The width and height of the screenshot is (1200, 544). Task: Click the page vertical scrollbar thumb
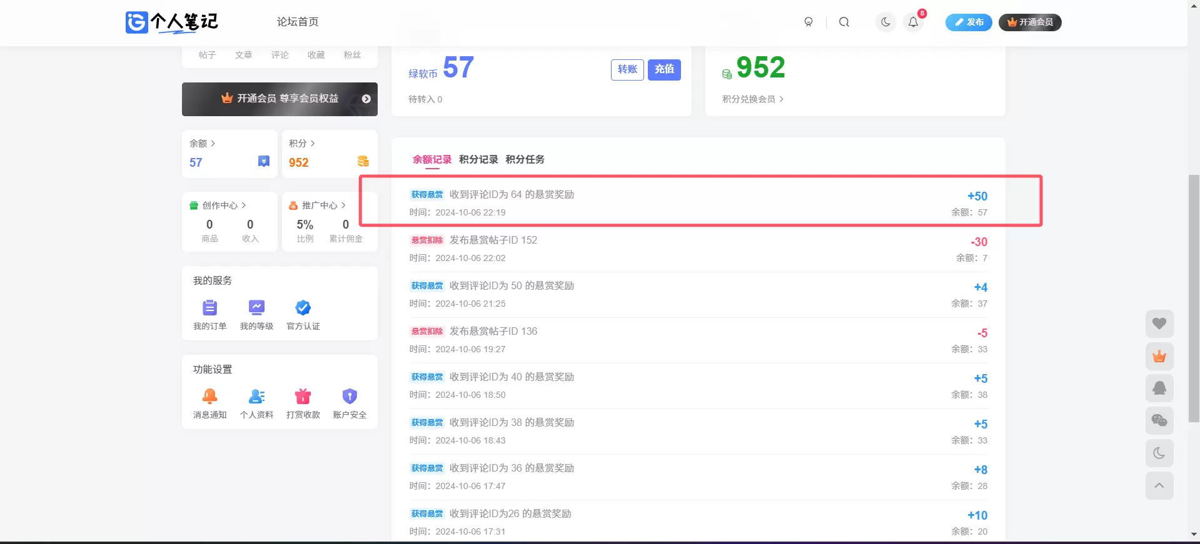pyautogui.click(x=1194, y=299)
